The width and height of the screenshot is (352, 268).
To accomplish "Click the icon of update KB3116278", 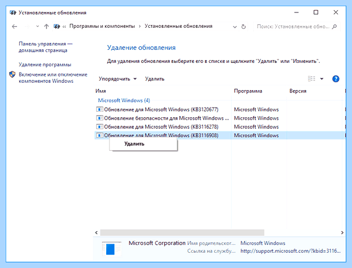I will pos(99,127).
